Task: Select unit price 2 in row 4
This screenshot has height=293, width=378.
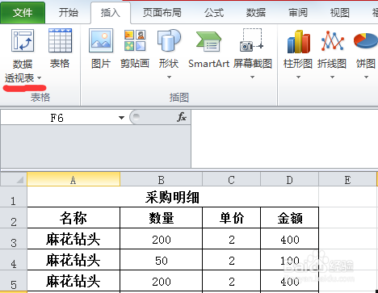Action: pyautogui.click(x=231, y=260)
